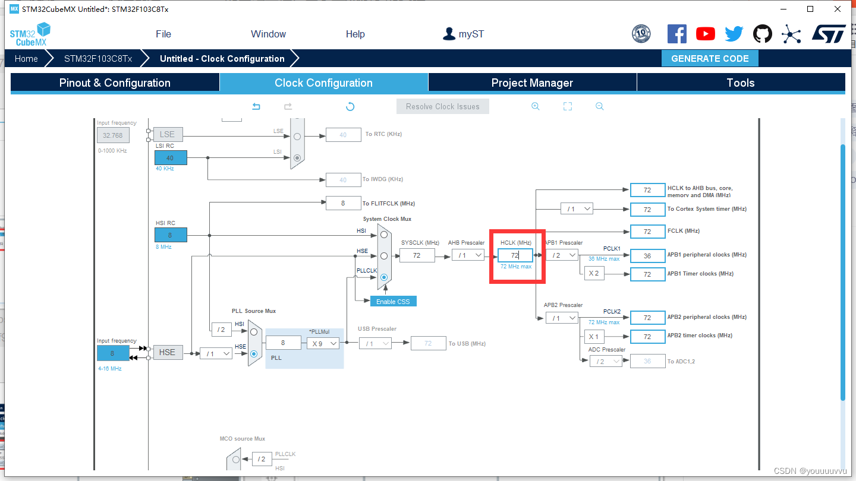Open the GitHub icon link
The height and width of the screenshot is (481, 856).
[763, 34]
